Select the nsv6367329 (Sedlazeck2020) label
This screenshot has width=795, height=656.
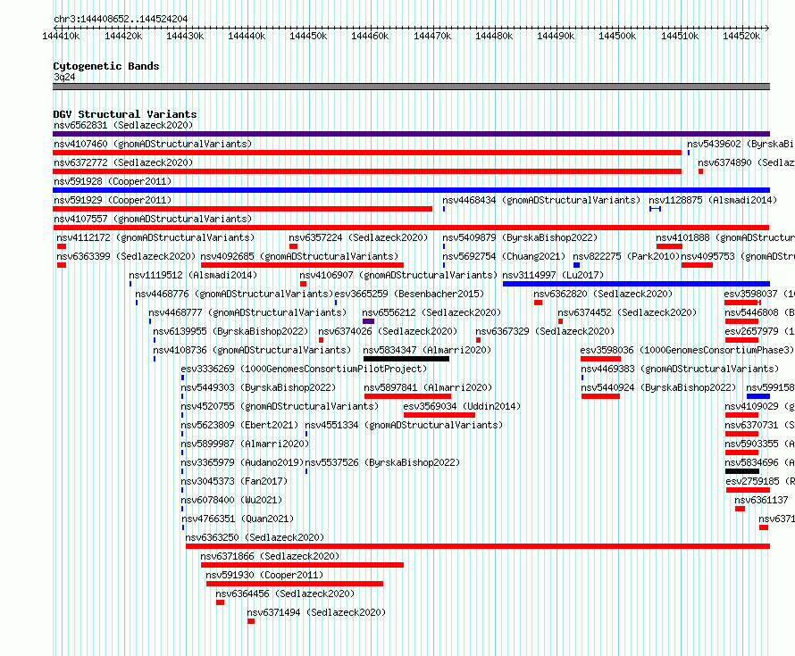pos(545,331)
